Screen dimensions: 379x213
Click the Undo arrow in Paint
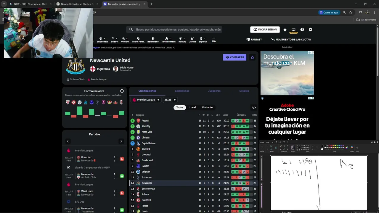point(284,142)
